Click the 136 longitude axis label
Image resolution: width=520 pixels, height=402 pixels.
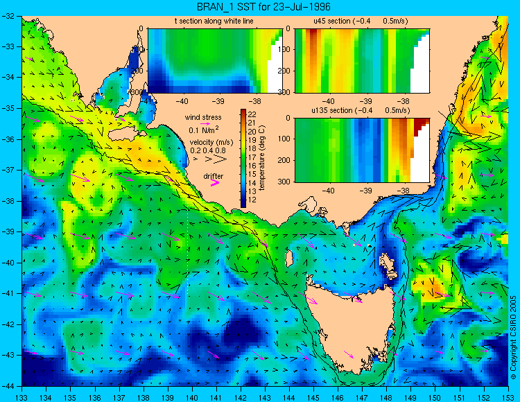coord(94,397)
